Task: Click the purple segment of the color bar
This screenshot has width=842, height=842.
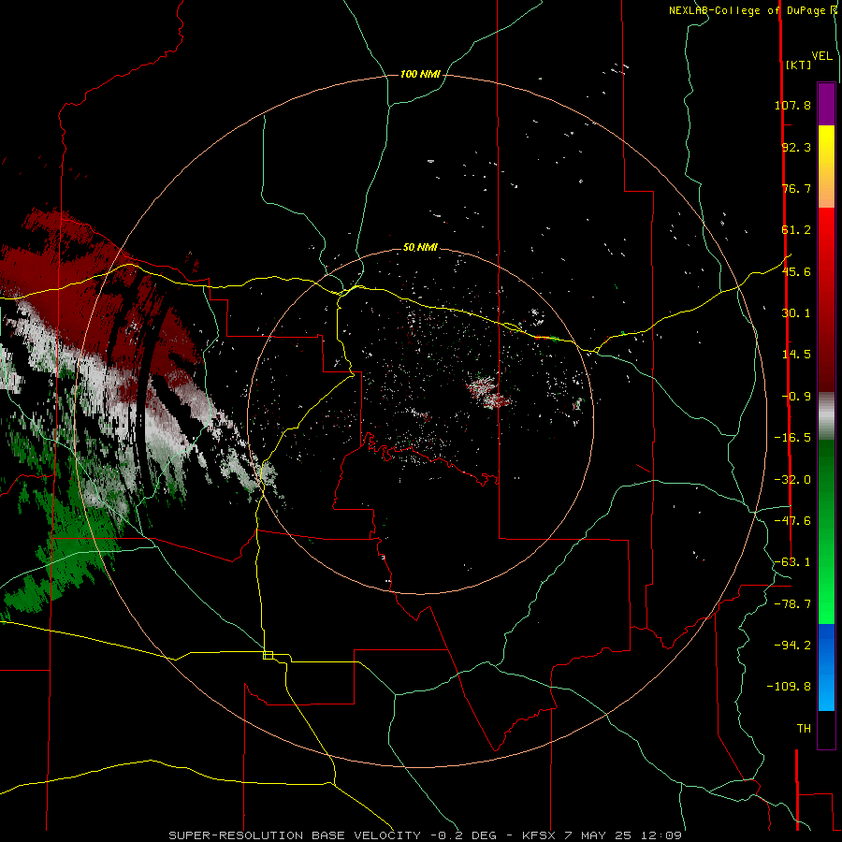Action: [826, 104]
